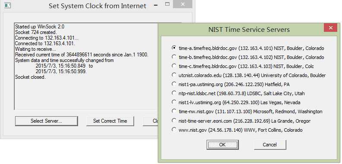Cancel the server selection dialog

270,145
